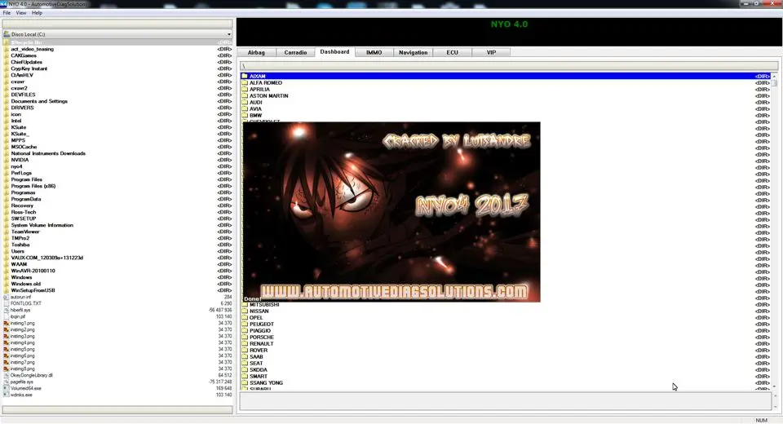Select the SKODA folder row
Image resolution: width=783 pixels, height=424 pixels.
coord(506,369)
